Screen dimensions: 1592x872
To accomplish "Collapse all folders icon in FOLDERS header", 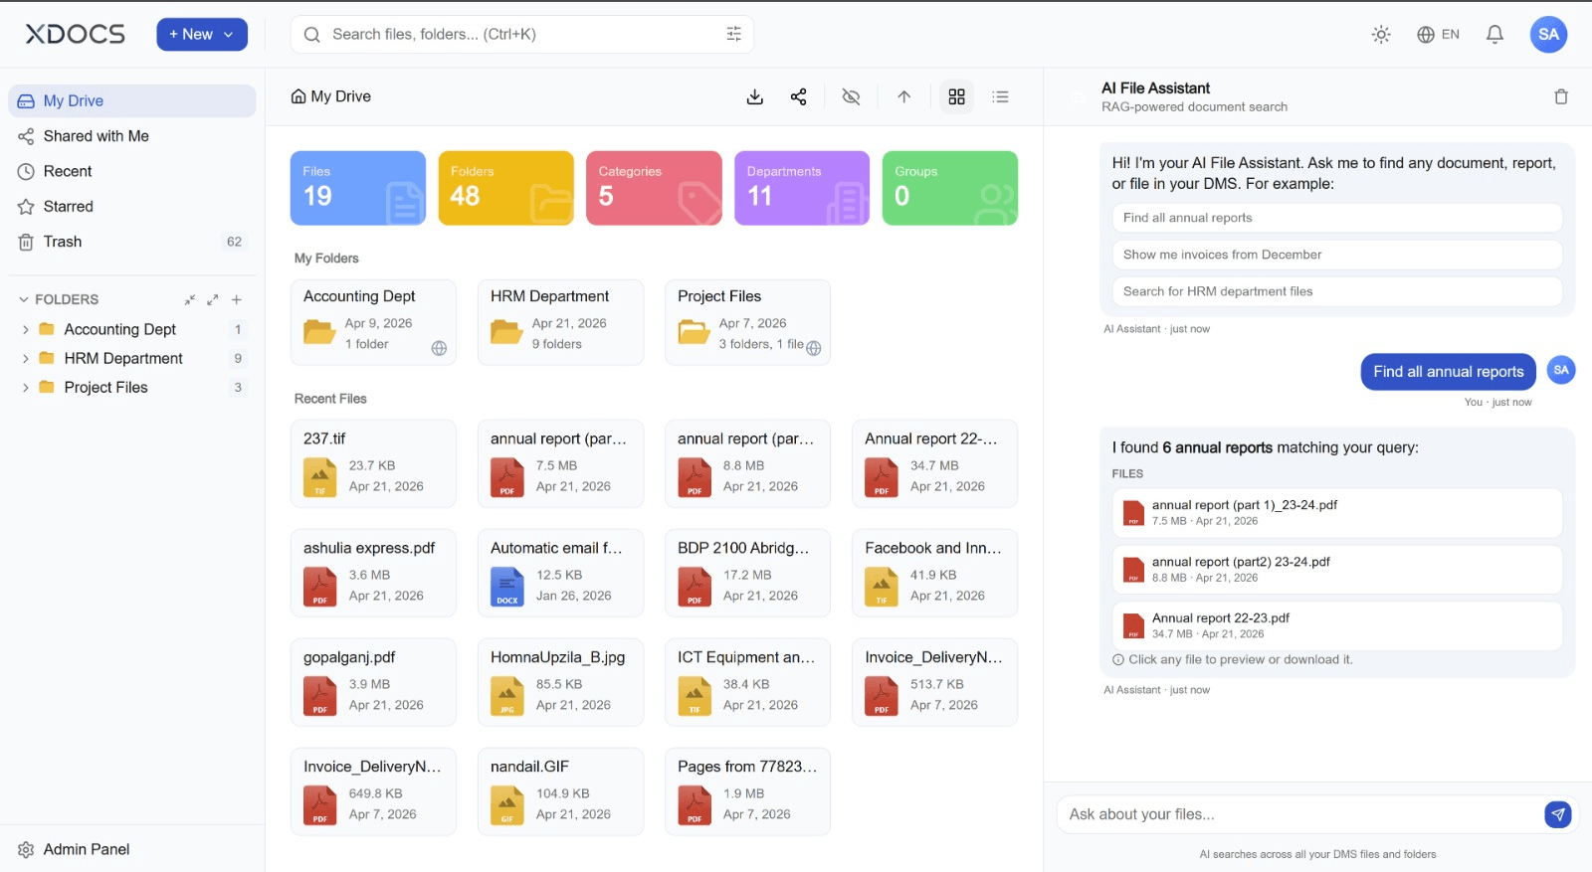I will (189, 299).
